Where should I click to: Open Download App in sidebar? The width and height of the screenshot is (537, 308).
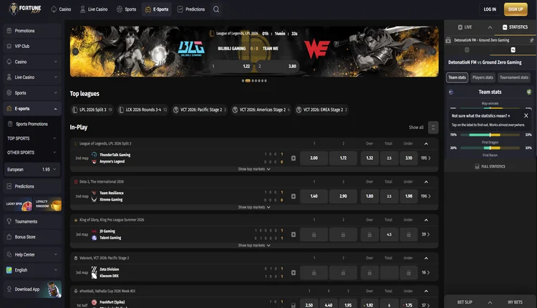[x=32, y=289]
